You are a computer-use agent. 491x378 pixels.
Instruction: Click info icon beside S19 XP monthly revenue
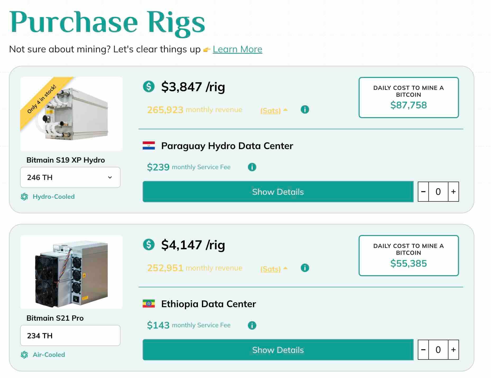(305, 109)
